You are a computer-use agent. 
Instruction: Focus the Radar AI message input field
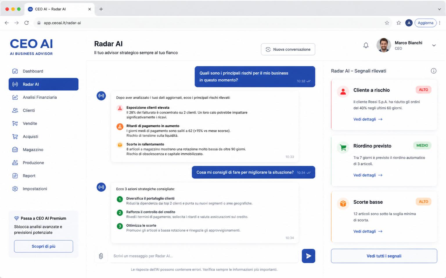[x=204, y=256]
